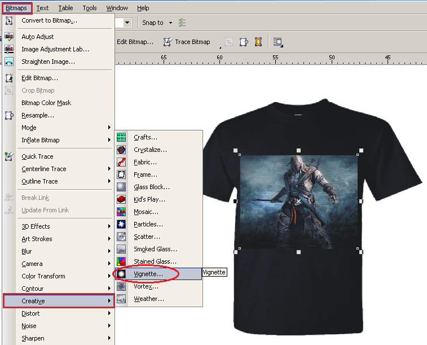Open the Help menu

tap(143, 8)
